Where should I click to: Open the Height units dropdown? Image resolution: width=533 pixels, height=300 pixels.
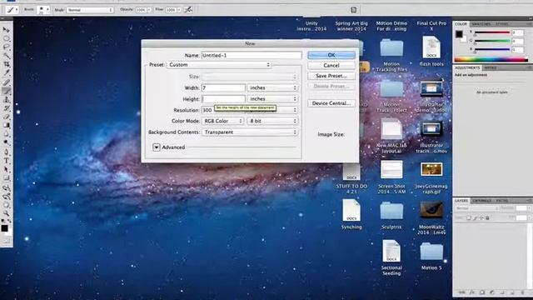[273, 98]
